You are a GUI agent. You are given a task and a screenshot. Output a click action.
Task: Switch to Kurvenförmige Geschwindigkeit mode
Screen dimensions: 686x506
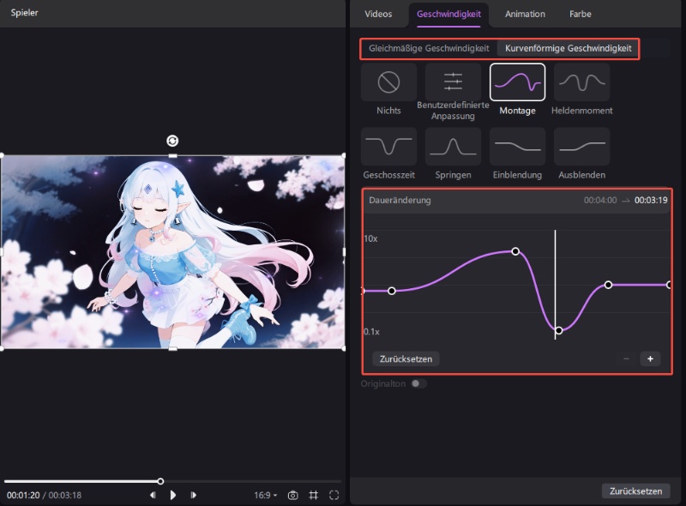(568, 49)
